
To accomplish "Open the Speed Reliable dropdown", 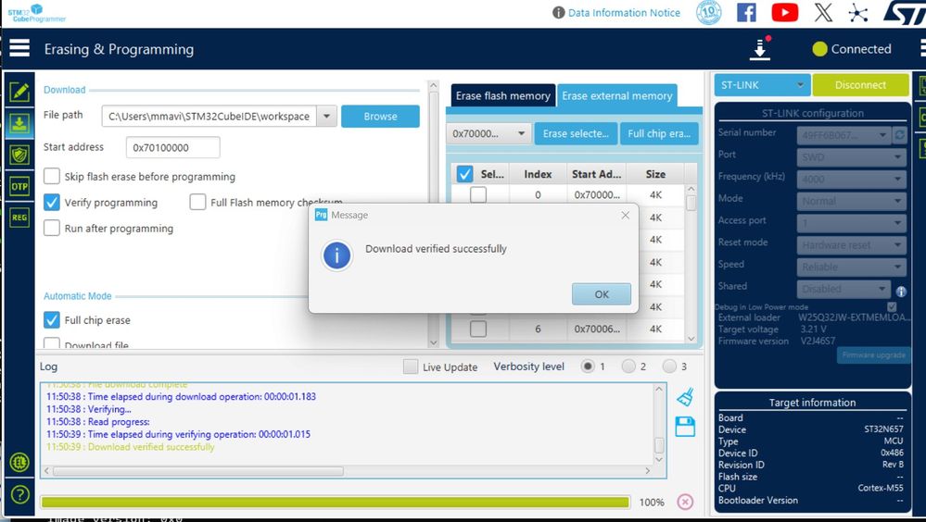I will pyautogui.click(x=852, y=267).
